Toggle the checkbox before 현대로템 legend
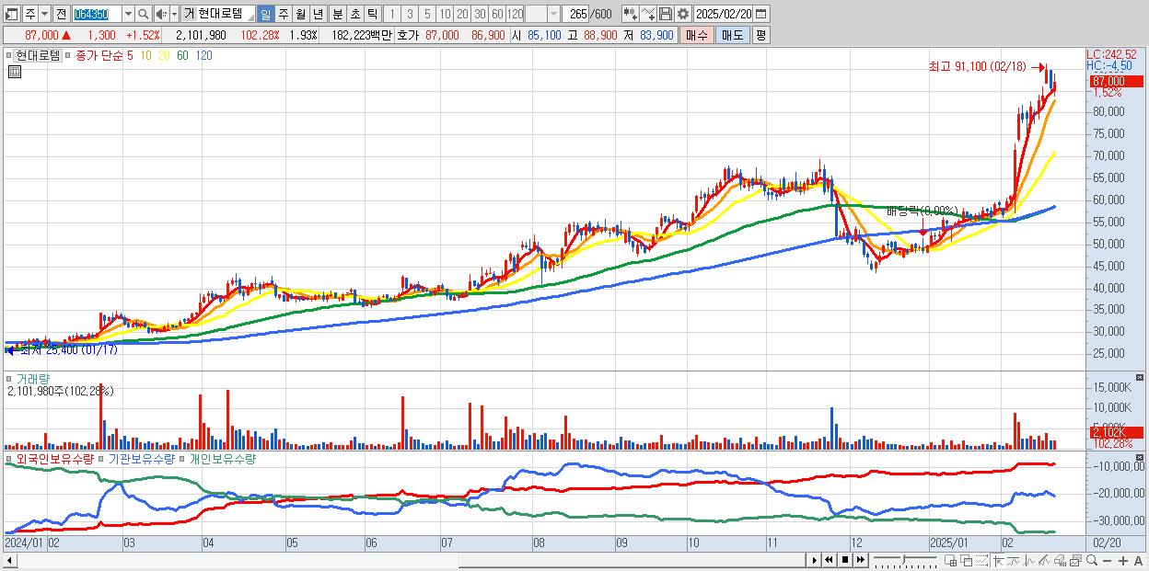Viewport: 1149px width, 571px height. tap(10, 55)
